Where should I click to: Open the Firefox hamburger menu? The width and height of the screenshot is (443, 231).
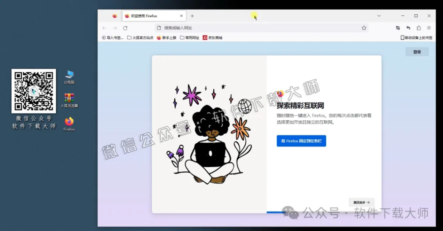coord(429,28)
